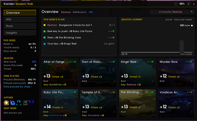Decrease UI scale with minus button

(x=176, y=4)
